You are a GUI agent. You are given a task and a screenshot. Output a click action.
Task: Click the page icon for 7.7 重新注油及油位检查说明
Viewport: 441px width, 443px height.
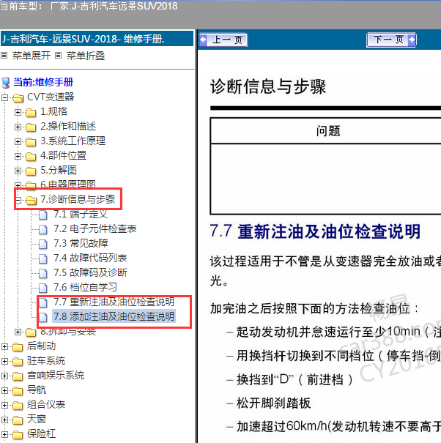(43, 303)
